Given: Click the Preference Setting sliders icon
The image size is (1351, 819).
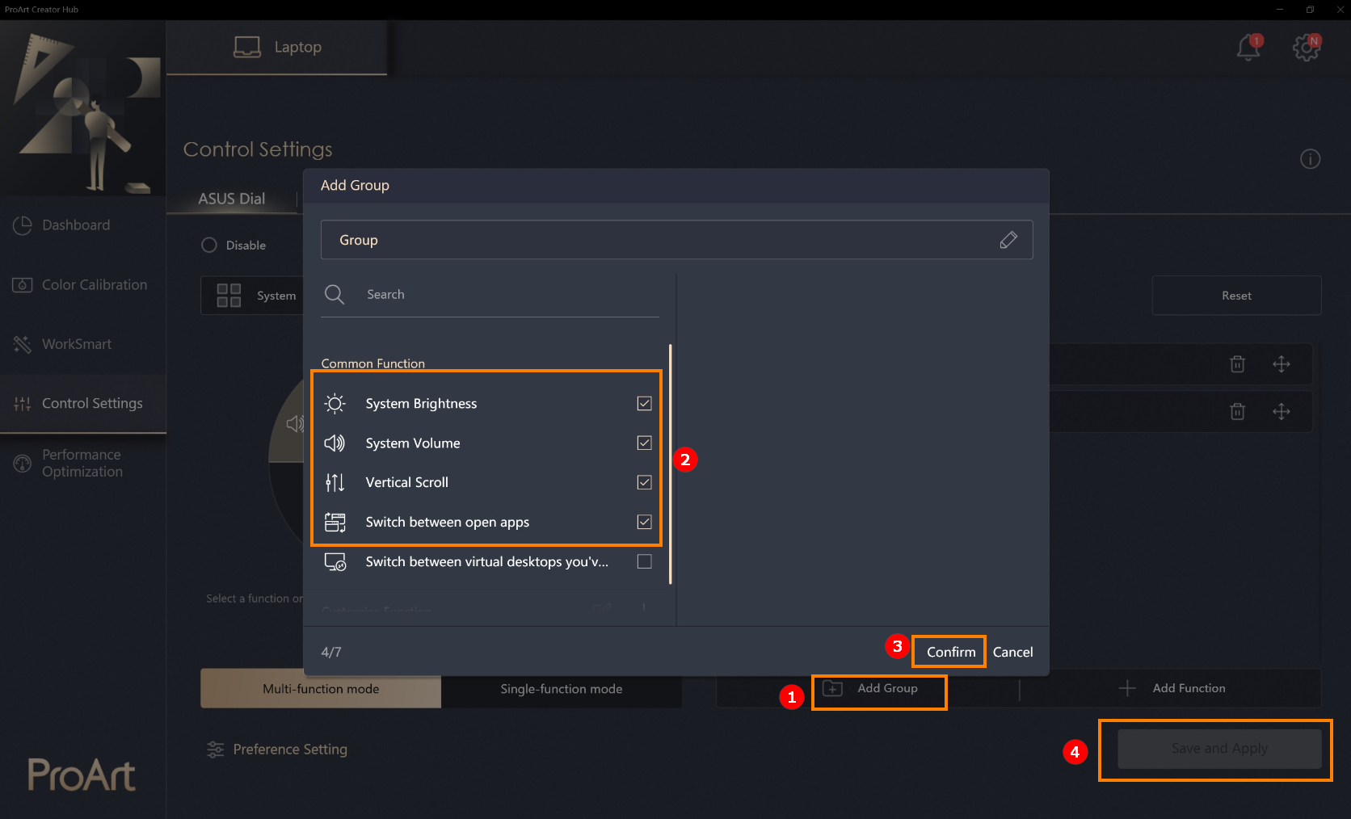Looking at the screenshot, I should tap(216, 750).
